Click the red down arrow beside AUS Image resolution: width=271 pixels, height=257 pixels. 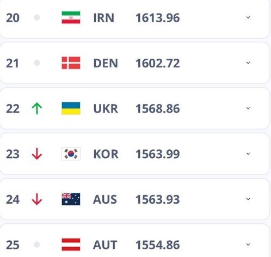pos(37,199)
